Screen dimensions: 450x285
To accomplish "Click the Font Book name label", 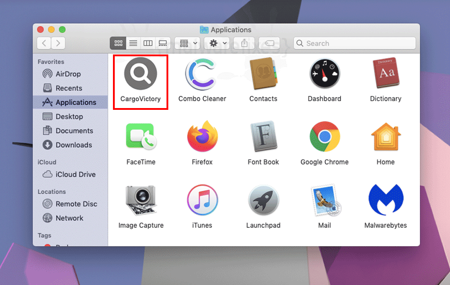I will tap(263, 162).
